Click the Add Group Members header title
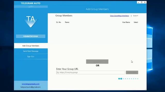This screenshot has height=92, width=165. point(97,9)
